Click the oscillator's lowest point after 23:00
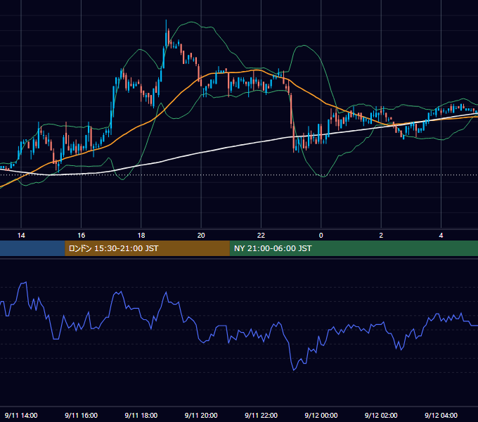The height and width of the screenshot is (422, 478). 294,370
